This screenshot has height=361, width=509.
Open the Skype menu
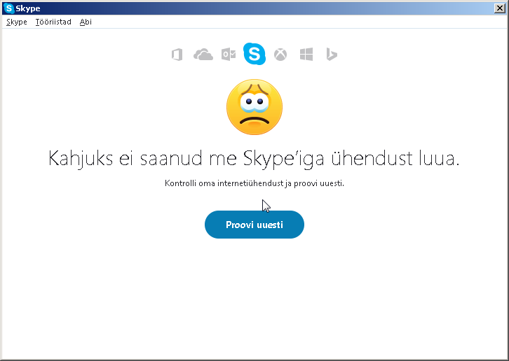tap(17, 22)
